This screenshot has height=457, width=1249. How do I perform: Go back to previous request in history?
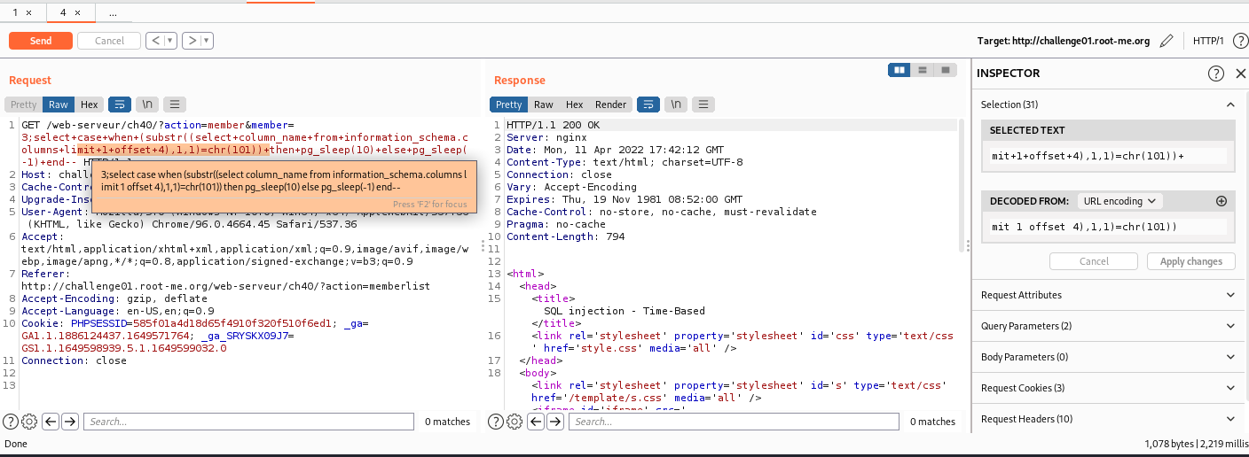(x=154, y=41)
